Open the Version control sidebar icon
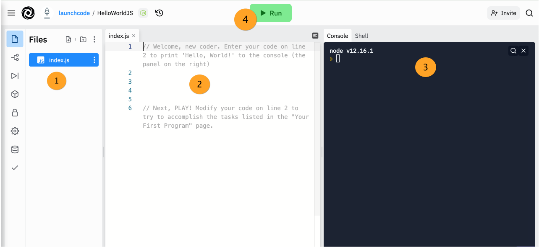539x247 pixels. pos(15,57)
